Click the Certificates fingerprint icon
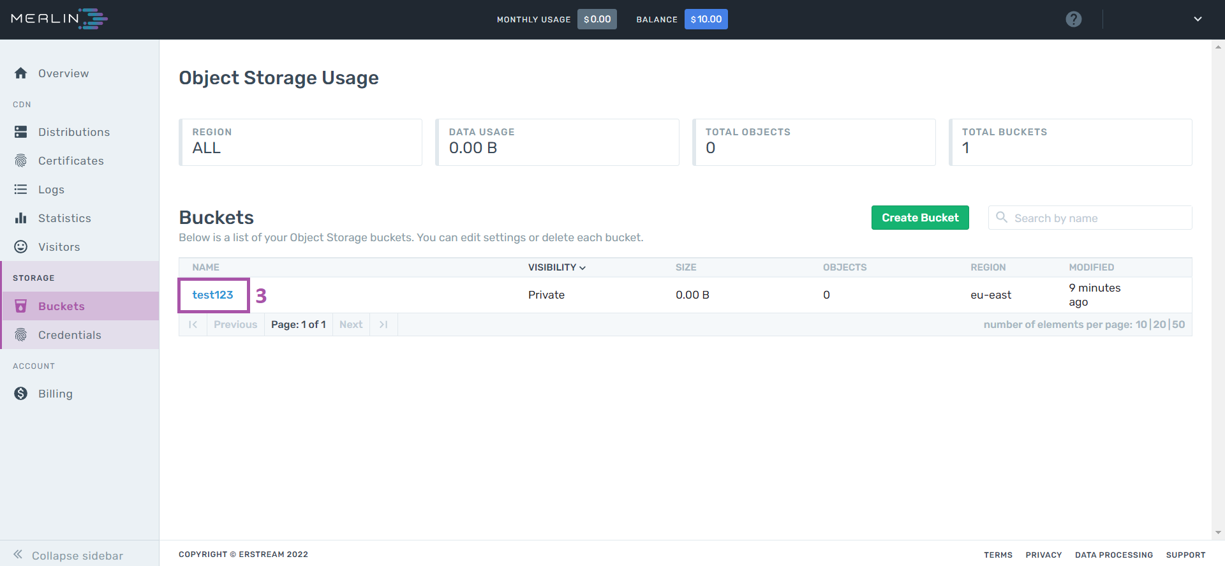Screen dimensions: 1225x566 (21, 161)
